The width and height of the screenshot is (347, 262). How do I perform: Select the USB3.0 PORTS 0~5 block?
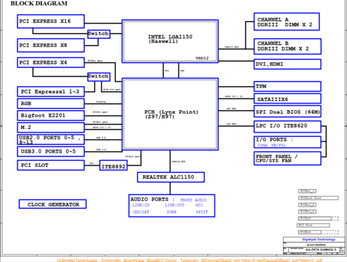[x=51, y=152]
